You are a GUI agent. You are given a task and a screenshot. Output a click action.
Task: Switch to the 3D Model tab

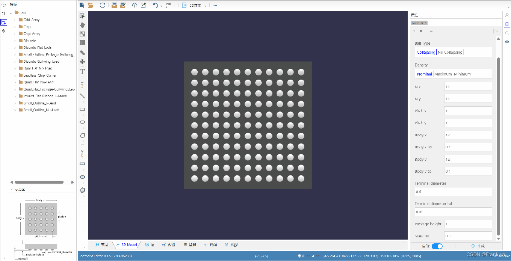point(127,244)
